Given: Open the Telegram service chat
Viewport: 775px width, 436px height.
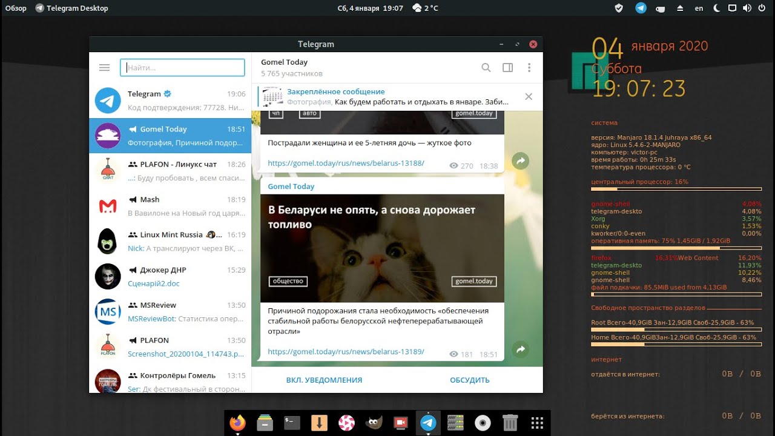Looking at the screenshot, I should point(170,101).
